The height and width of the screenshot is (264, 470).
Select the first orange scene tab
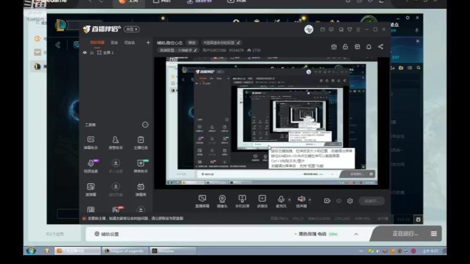coord(97,43)
